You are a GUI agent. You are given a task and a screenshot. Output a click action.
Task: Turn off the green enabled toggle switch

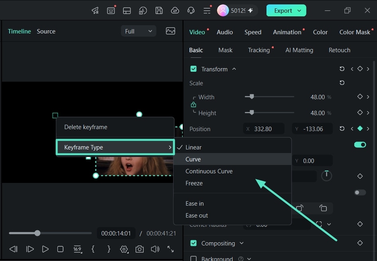(x=360, y=145)
